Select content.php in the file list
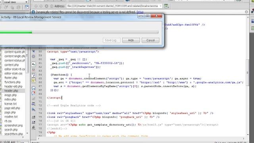The height and width of the screenshot is (143, 254). [x=12, y=65]
